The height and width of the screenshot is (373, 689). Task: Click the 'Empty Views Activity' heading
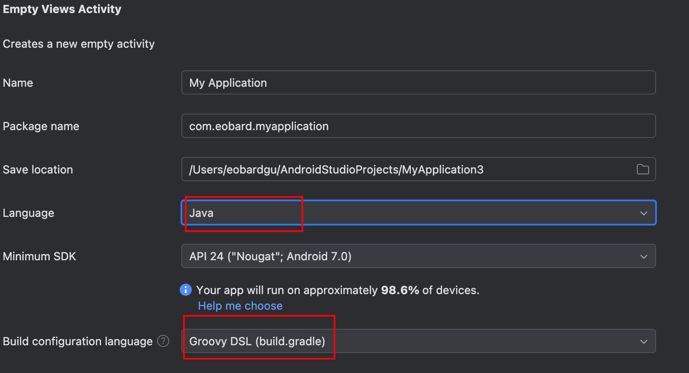62,9
